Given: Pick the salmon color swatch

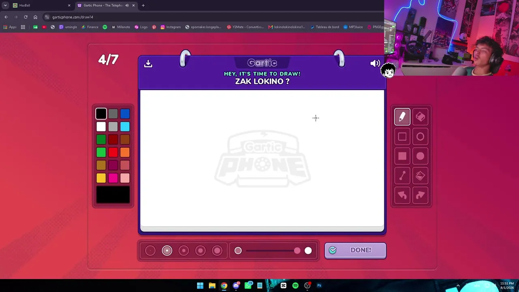Looking at the screenshot, I should point(125,165).
